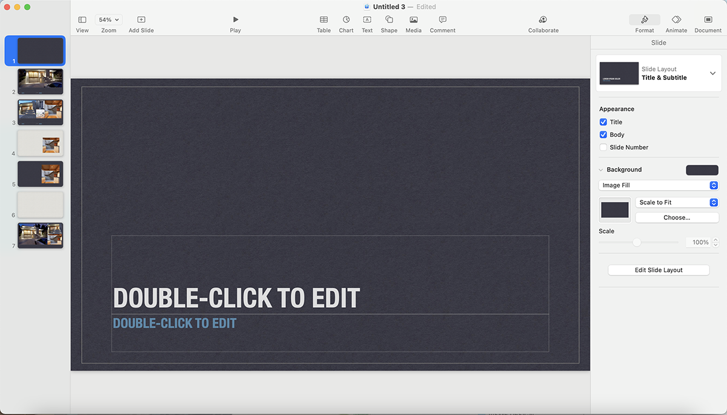Start the presentation with Play
Viewport: 727px width, 415px height.
[x=235, y=23]
